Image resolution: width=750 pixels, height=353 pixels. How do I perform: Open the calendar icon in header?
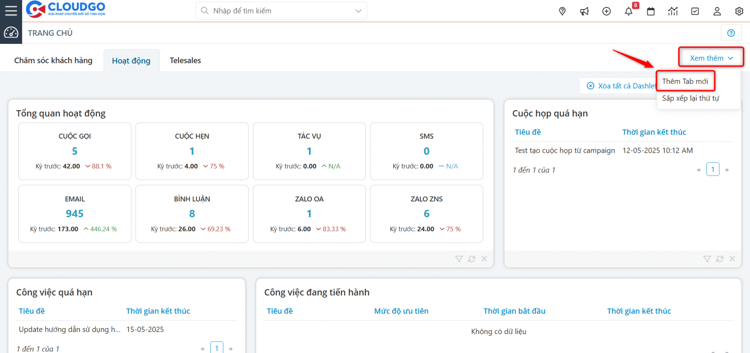coord(651,11)
